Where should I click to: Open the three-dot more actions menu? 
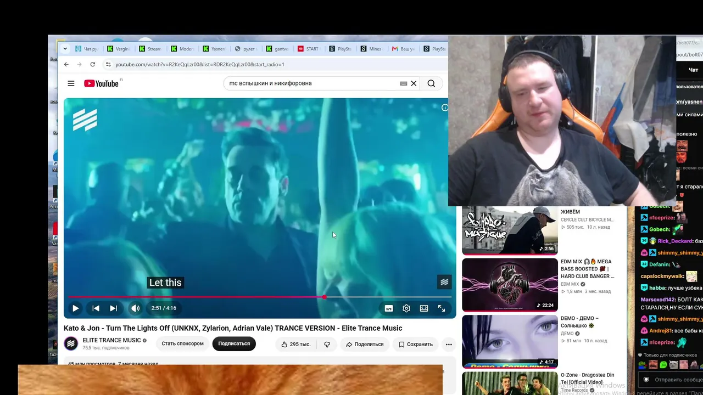tap(449, 345)
